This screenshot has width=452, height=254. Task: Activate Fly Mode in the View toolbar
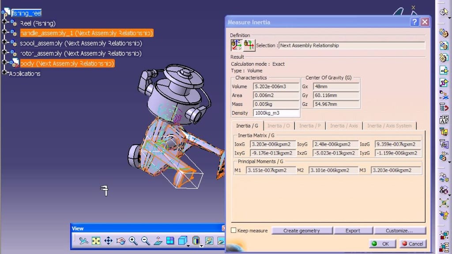click(83, 241)
